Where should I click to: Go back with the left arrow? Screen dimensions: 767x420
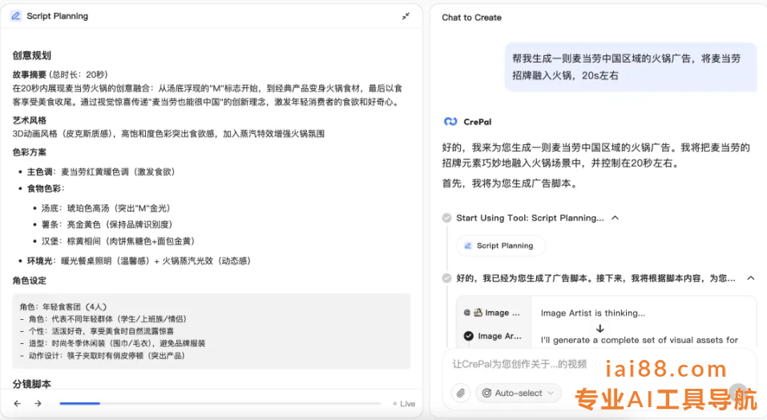pyautogui.click(x=17, y=403)
